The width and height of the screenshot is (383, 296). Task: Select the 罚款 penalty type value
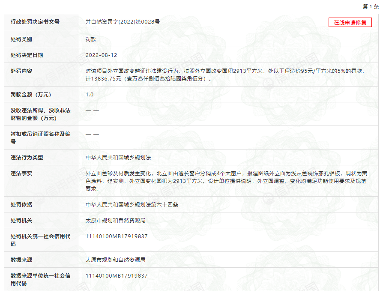[91, 39]
